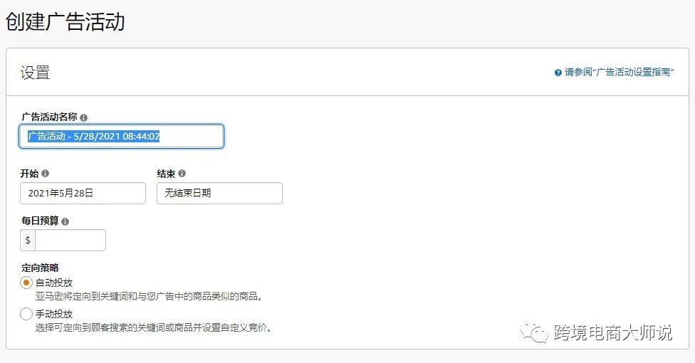Click description 选择可定向到顾客搜索的关键词或商品并设置自定义竞价

(x=154, y=327)
